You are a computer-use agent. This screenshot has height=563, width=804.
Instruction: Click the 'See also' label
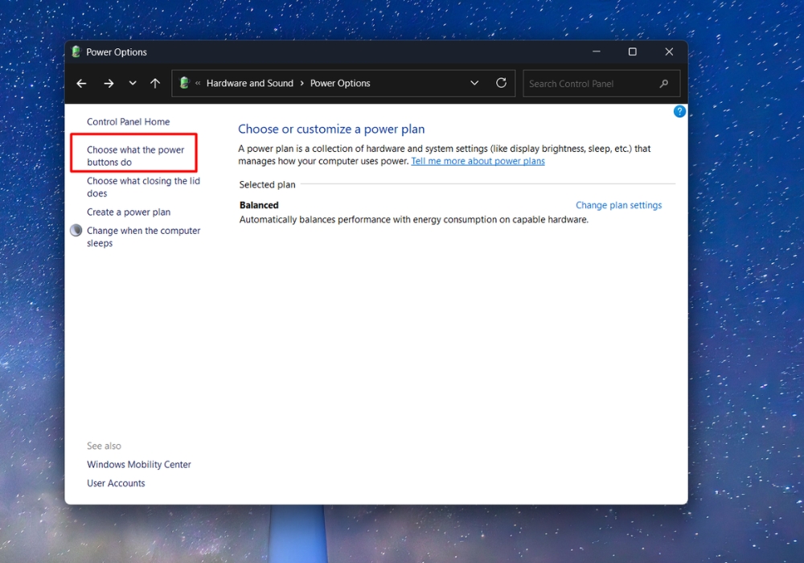104,446
